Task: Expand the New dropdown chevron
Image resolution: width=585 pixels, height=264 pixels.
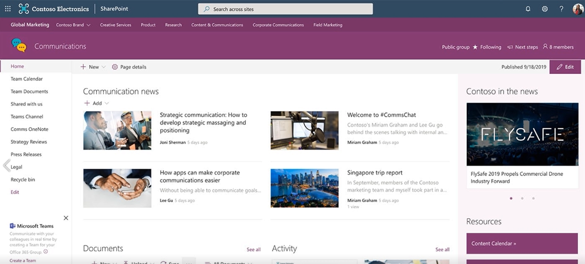Action: 104,67
